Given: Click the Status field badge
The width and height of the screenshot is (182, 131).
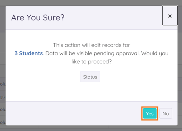Looking at the screenshot, I should coord(90,77).
